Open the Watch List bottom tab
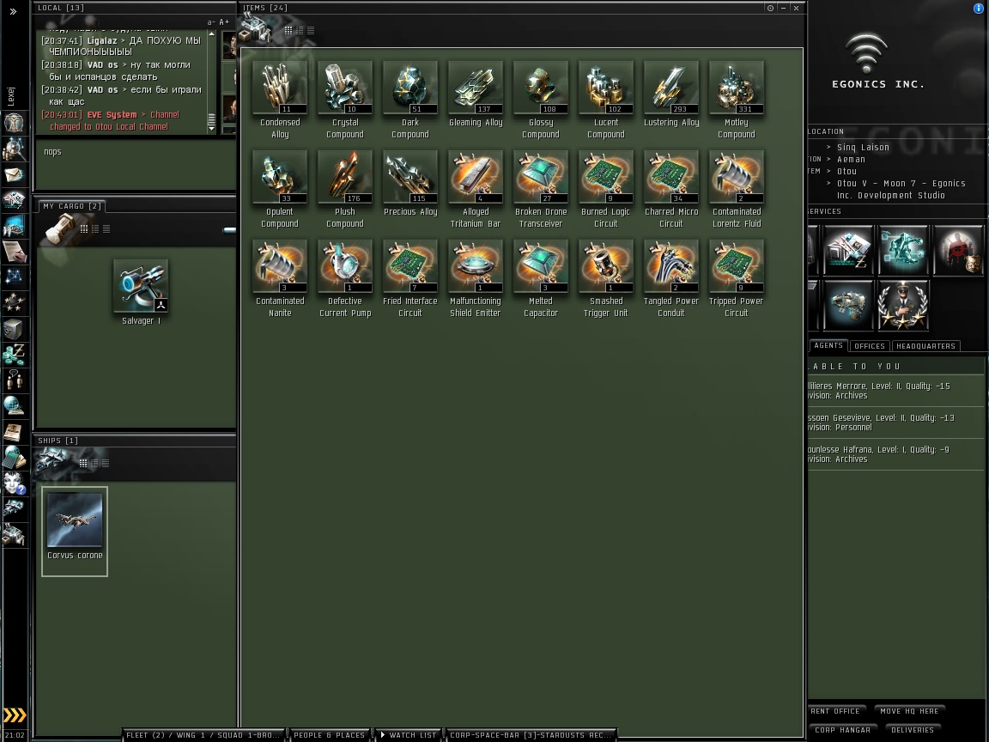Image resolution: width=989 pixels, height=742 pixels. (408, 735)
